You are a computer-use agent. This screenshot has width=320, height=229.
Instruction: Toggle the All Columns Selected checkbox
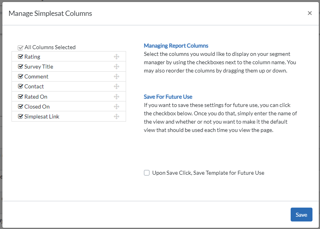[20, 47]
